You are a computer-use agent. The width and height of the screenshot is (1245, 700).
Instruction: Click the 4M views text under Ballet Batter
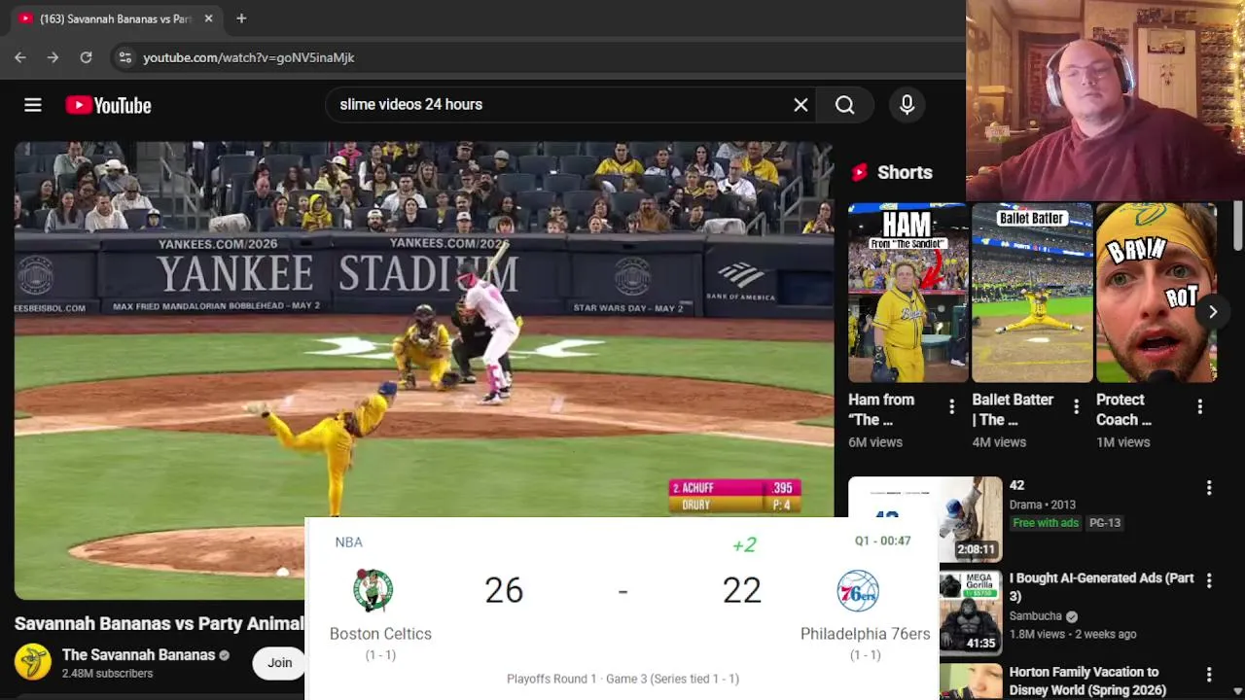pos(999,442)
